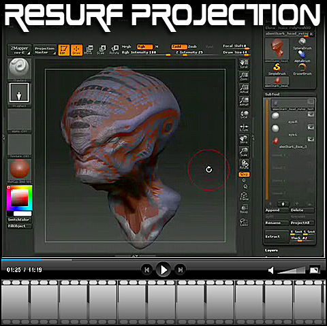Click the white main color swatch
The height and width of the screenshot is (326, 327).
(x=22, y=214)
